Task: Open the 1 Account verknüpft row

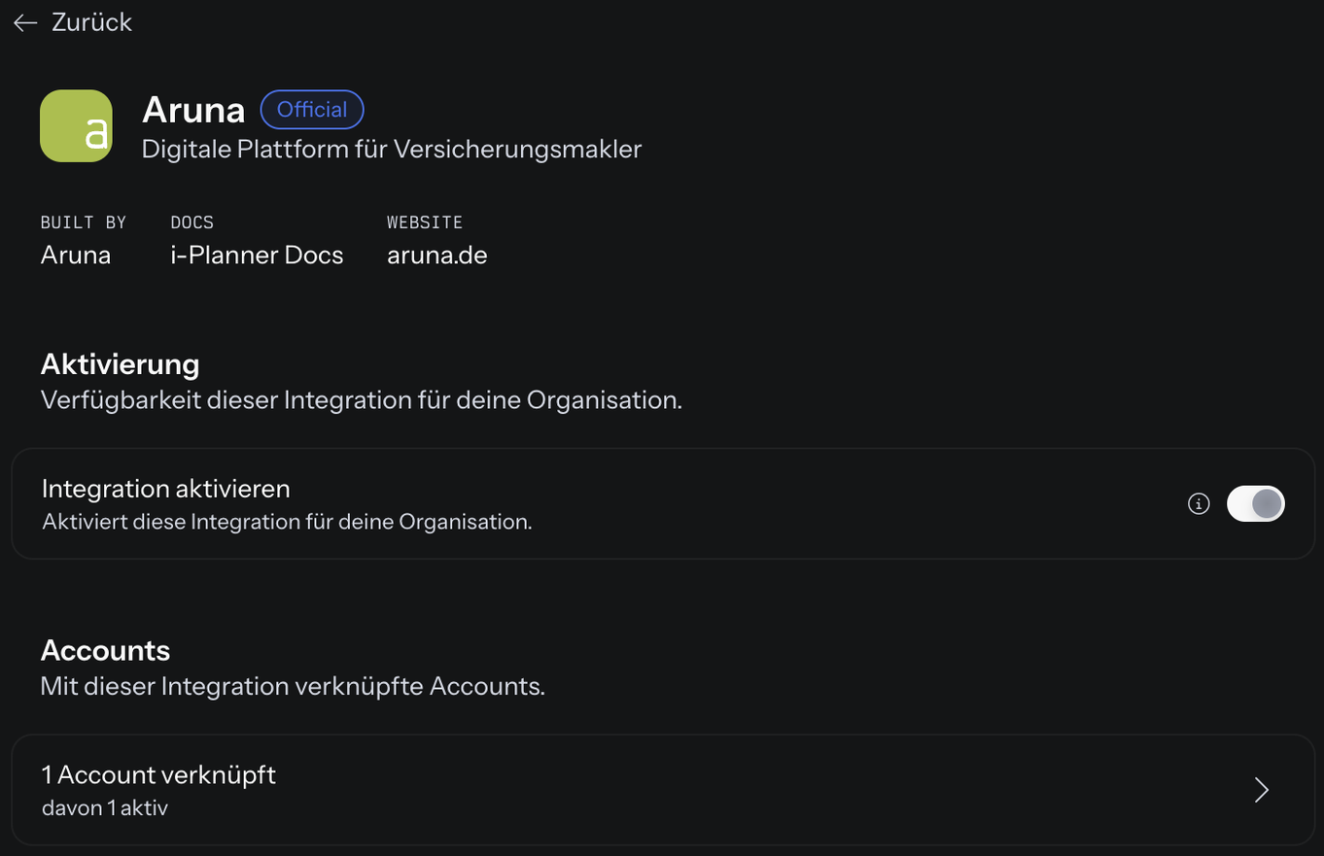Action: pyautogui.click(x=662, y=790)
